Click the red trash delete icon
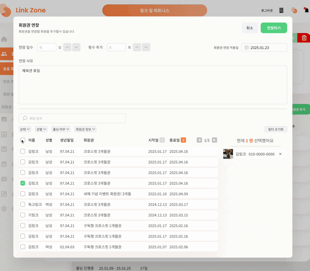310x271 pixels. click(x=304, y=37)
